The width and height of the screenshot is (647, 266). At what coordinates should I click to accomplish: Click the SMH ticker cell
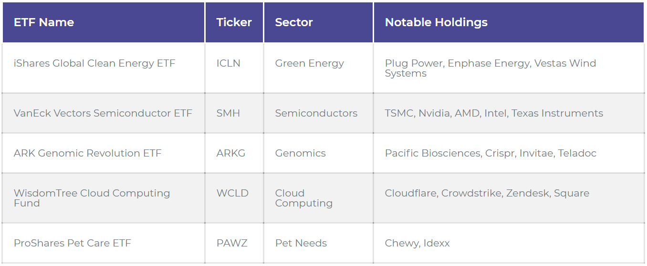point(228,113)
